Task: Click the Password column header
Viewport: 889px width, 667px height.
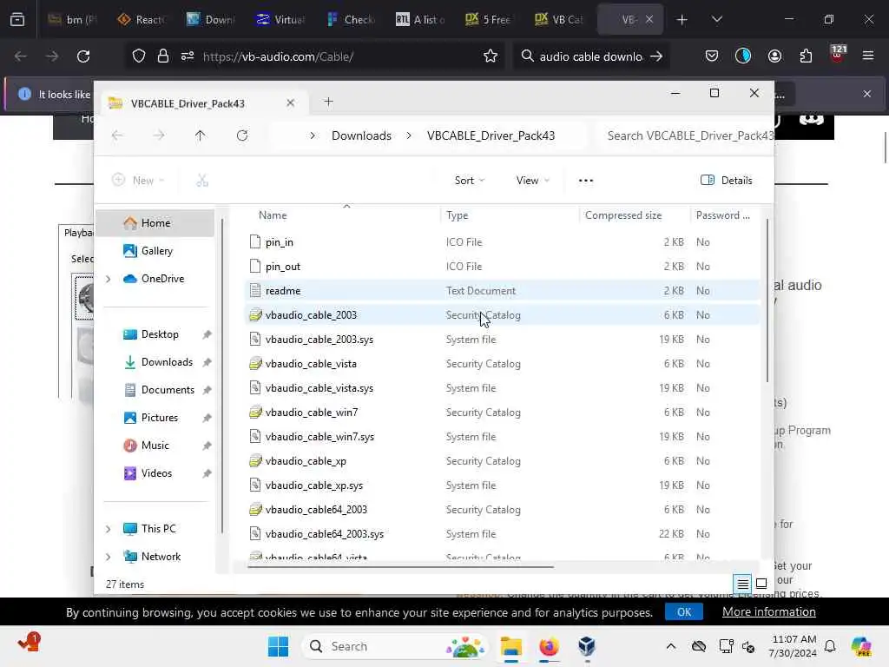Action: tap(723, 215)
